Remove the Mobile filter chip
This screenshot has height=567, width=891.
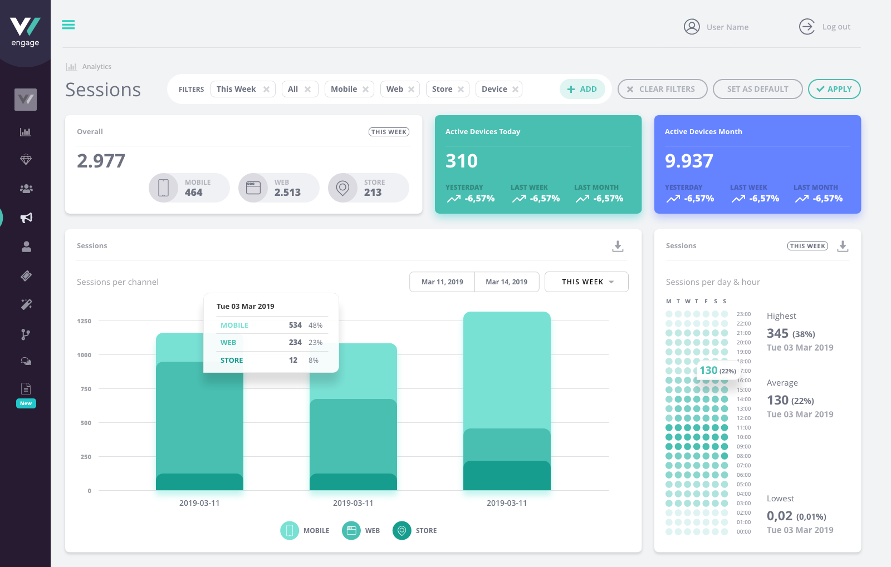click(x=365, y=89)
